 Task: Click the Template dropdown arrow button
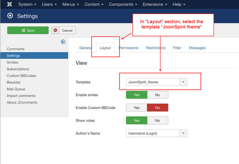183,82
